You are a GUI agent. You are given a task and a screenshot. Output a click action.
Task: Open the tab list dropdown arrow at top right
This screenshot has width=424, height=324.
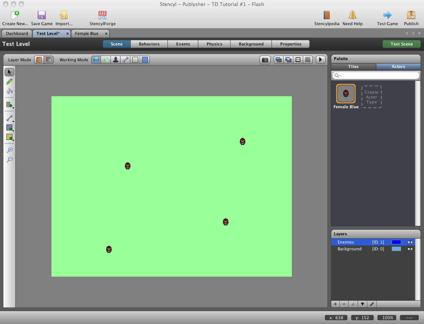(x=419, y=33)
